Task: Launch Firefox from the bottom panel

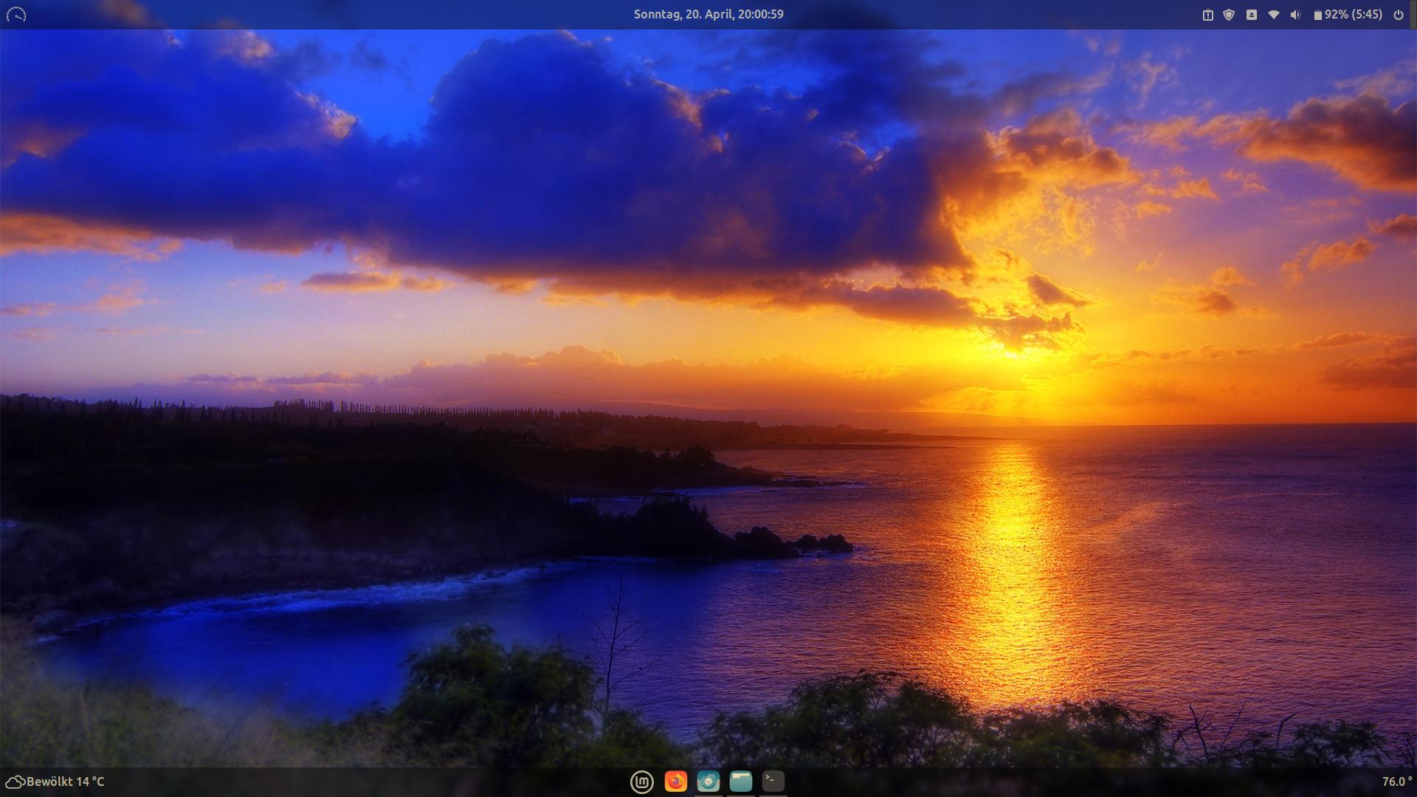Action: (675, 781)
